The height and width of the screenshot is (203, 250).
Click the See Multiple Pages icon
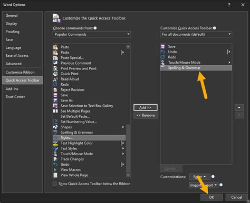(x=55, y=111)
